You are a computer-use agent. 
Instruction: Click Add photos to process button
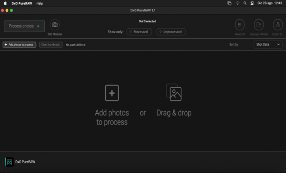pos(19,45)
